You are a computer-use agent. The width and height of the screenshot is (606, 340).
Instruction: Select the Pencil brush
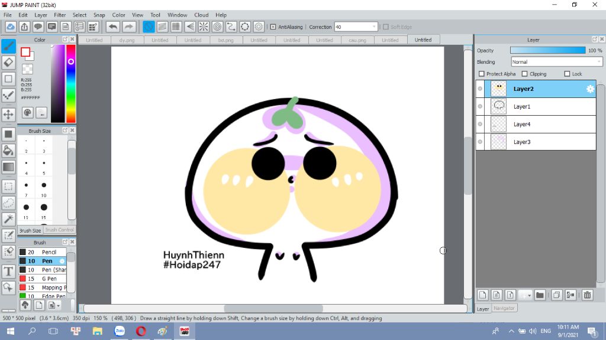coord(42,252)
